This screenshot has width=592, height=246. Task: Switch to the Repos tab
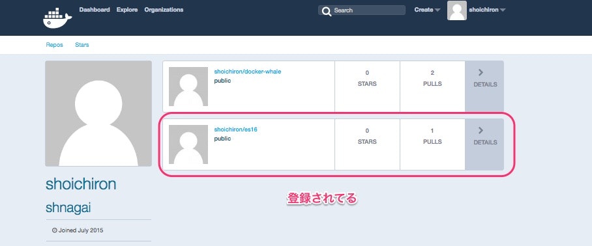[54, 45]
